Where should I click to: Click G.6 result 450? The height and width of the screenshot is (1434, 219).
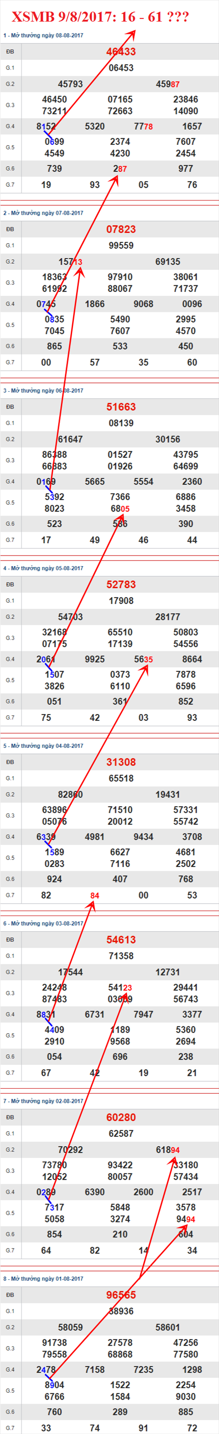coord(186,346)
